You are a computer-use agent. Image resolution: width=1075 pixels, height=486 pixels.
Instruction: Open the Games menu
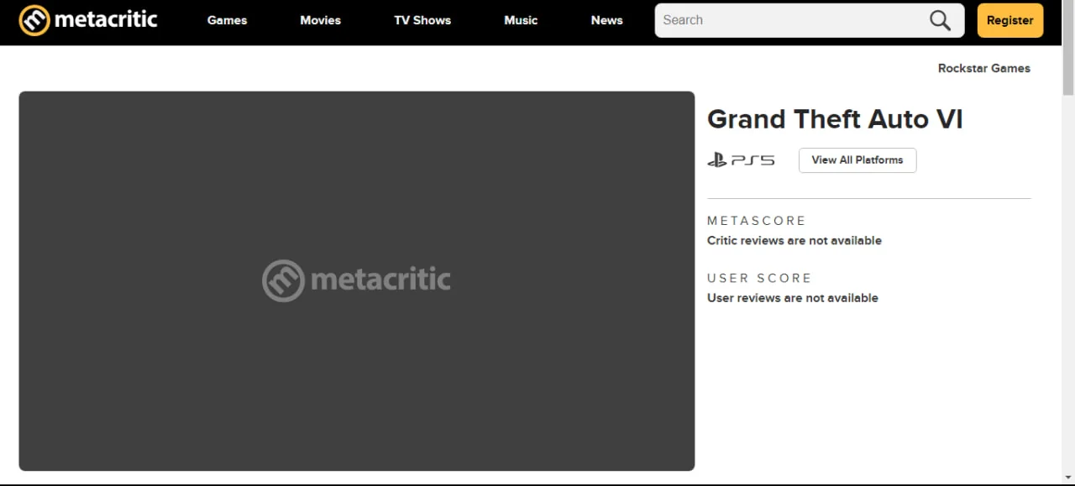[x=228, y=20]
